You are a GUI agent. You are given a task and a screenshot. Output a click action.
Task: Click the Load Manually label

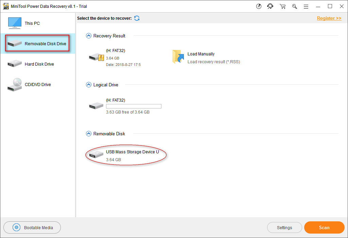point(201,54)
